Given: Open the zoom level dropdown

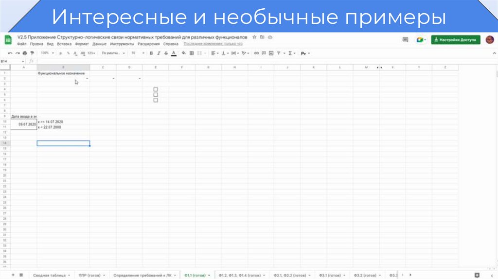Looking at the screenshot, I should click(x=47, y=53).
